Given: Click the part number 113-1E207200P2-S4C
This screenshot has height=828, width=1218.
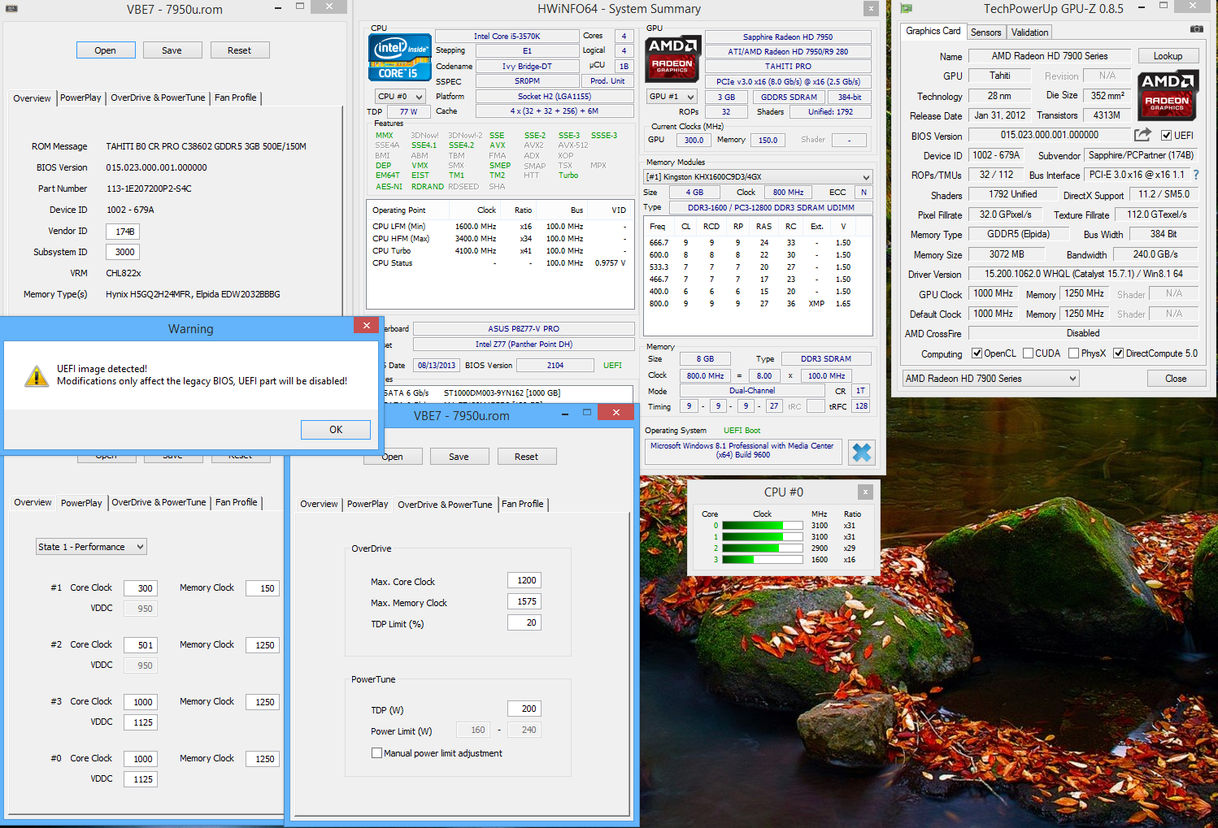Looking at the screenshot, I should pos(149,189).
